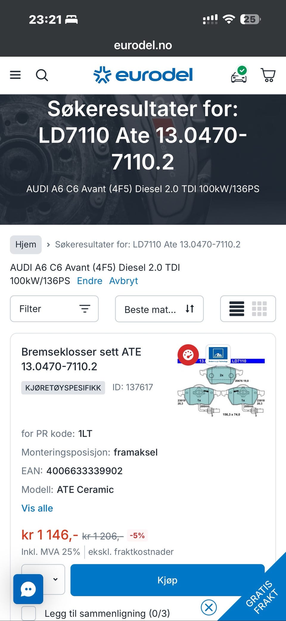Open the live chat bubble
286x621 pixels.
(x=28, y=589)
